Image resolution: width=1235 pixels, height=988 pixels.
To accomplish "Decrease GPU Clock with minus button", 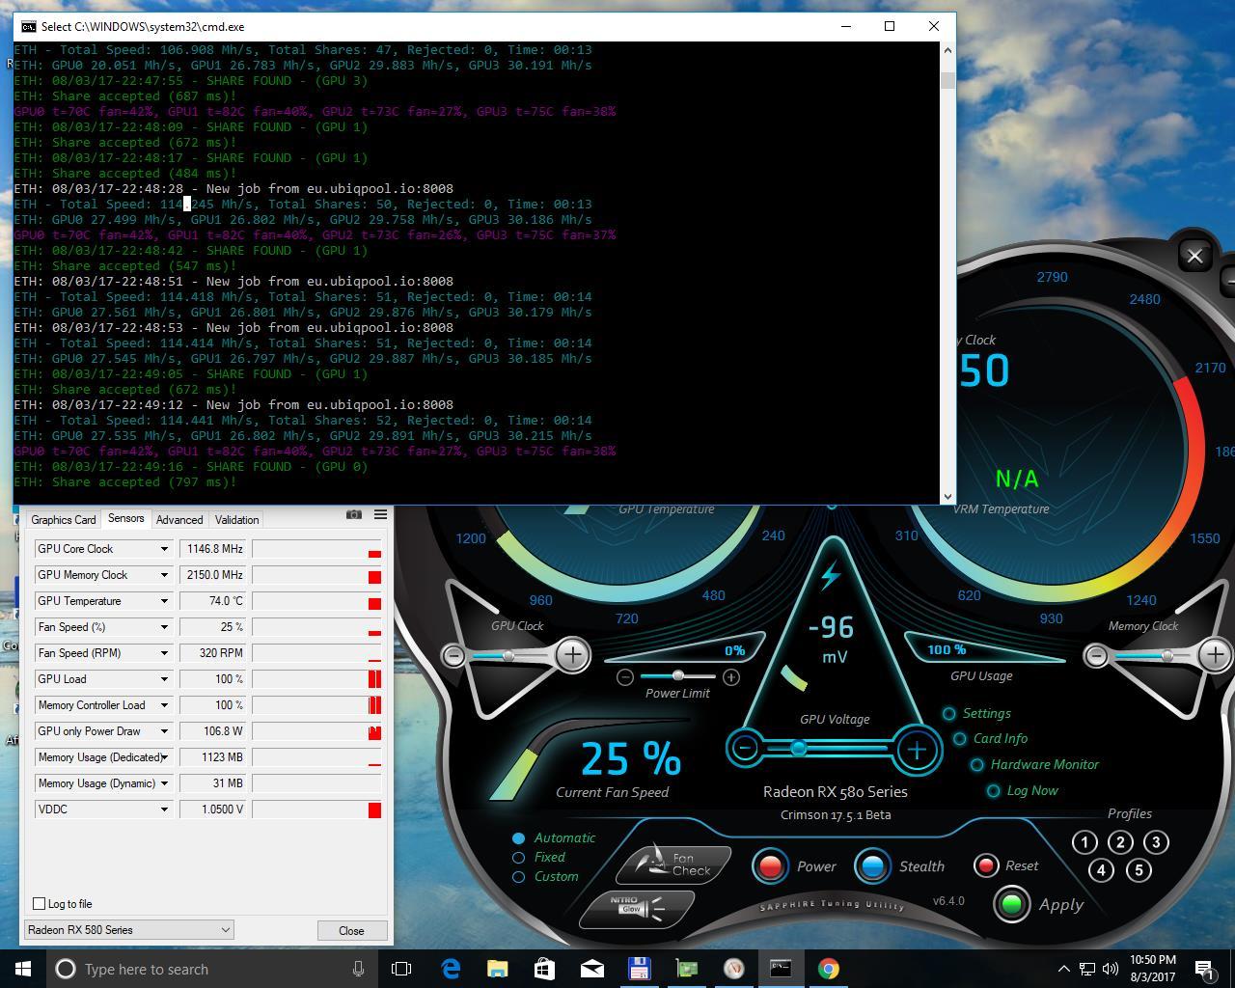I will click(453, 656).
